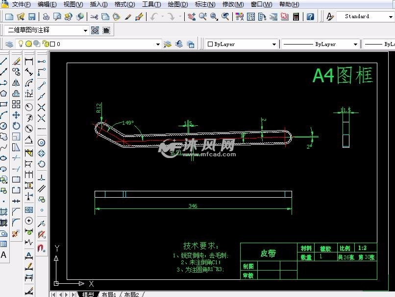Switch to the 布局1 layout tab
Screen dimensions: 395x297
[x=109, y=294]
